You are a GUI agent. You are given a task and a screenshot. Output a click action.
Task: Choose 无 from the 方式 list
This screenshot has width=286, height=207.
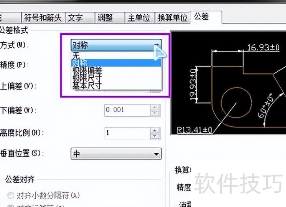coord(116,56)
